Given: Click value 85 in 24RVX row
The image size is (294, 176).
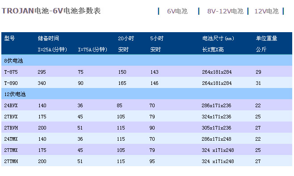Looking at the screenshot, I should [x=119, y=105].
